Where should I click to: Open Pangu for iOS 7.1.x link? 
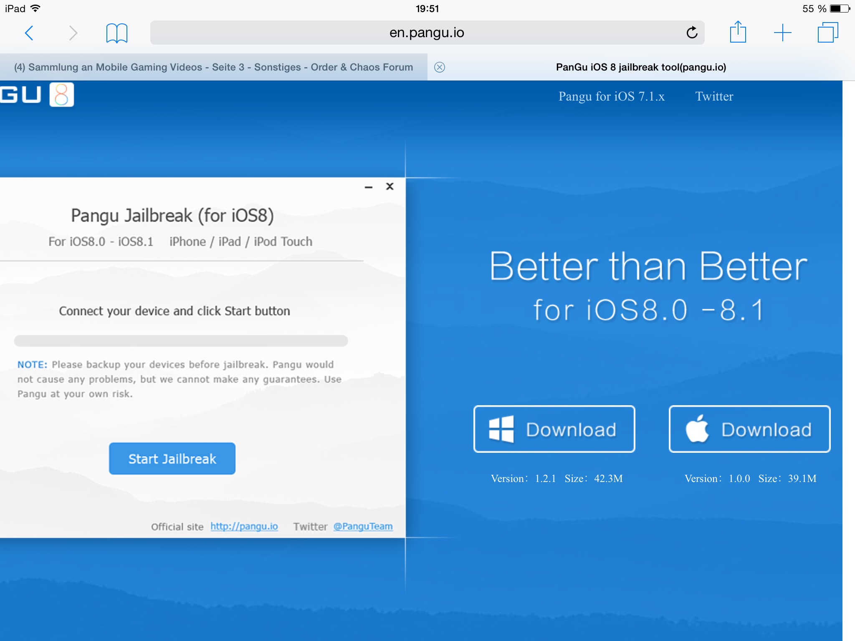click(611, 96)
